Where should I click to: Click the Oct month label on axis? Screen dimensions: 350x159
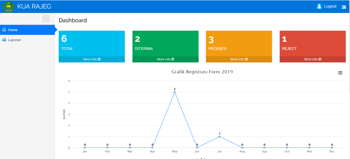click(287, 151)
